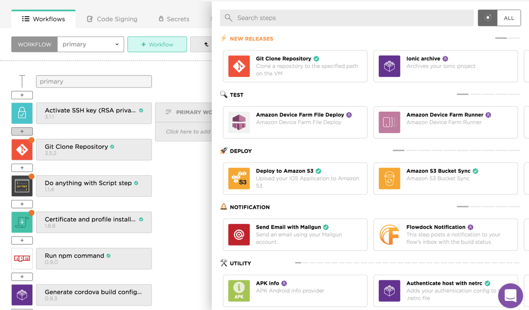
Task: Switch to the Code Signing tab
Action: [x=112, y=19]
